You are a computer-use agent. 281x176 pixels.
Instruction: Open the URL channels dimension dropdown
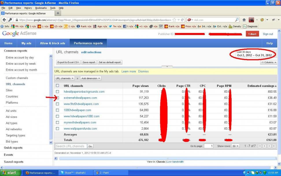click(64, 78)
